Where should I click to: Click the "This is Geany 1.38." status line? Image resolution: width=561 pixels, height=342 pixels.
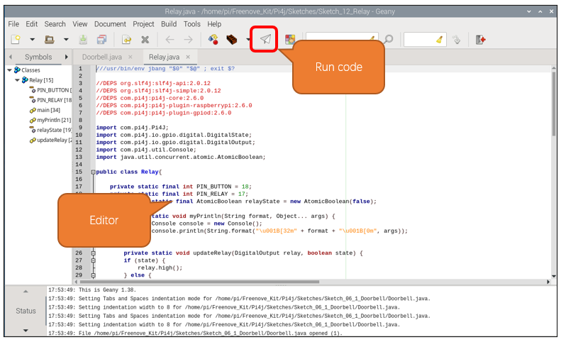(92, 290)
